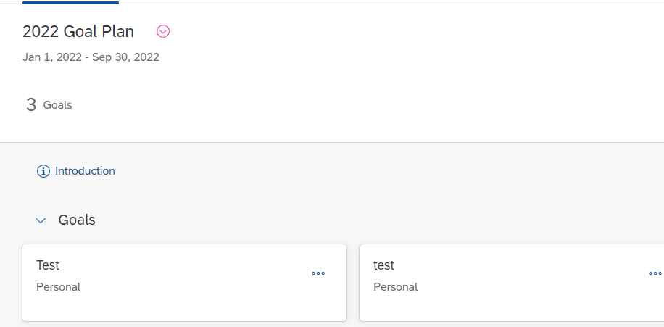
Task: Collapse the Goals section chevron
Action: (x=41, y=220)
